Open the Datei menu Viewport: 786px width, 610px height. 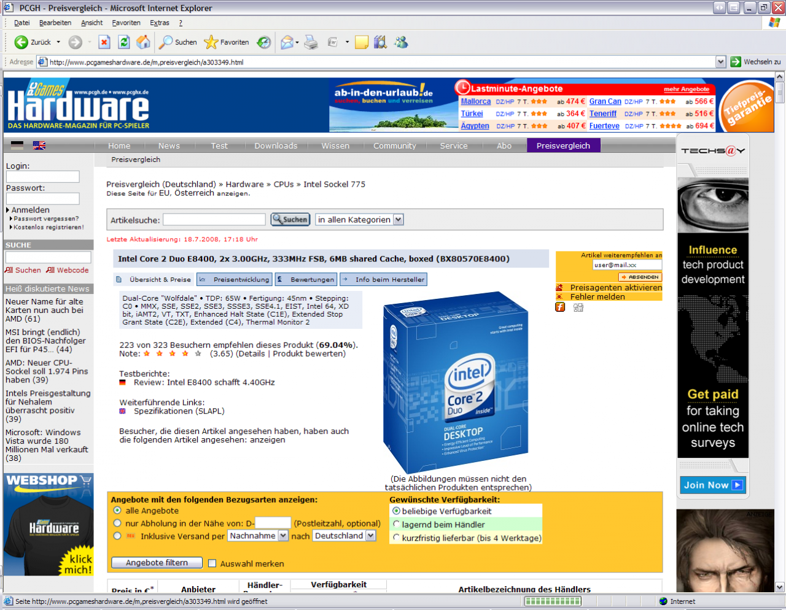coord(21,23)
